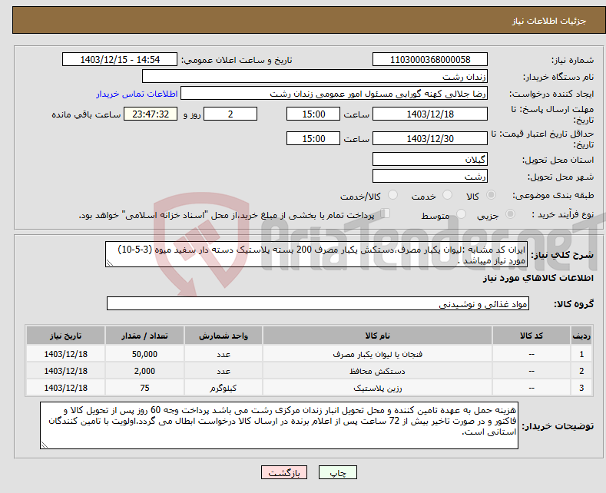This screenshot has width=606, height=493.
Task: Click the quantity cell 75
Action: [x=144, y=388]
